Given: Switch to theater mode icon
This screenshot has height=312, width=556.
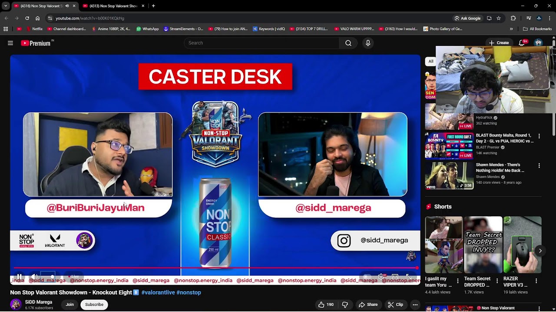Looking at the screenshot, I should coord(395,276).
